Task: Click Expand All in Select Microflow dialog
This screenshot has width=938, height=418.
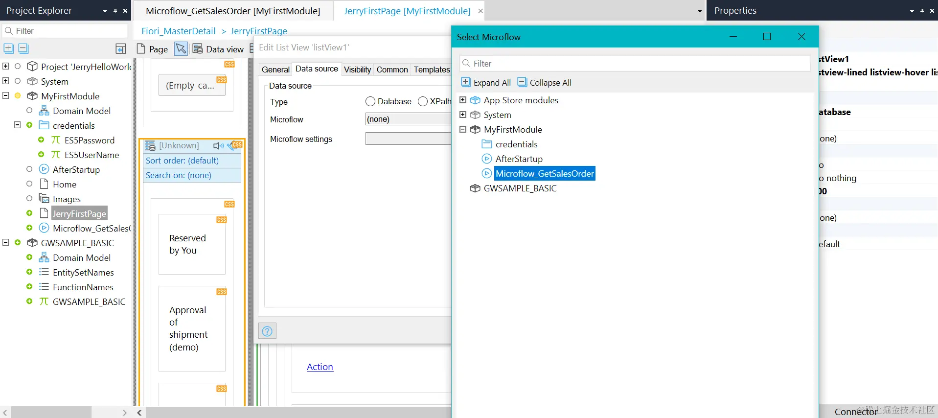Action: (486, 82)
